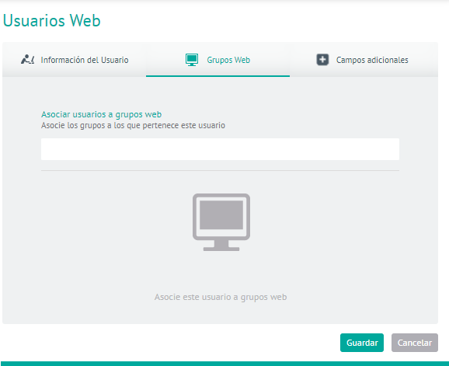
Task: Click the user icon beside Información del Usuario
Action: pyautogui.click(x=27, y=60)
